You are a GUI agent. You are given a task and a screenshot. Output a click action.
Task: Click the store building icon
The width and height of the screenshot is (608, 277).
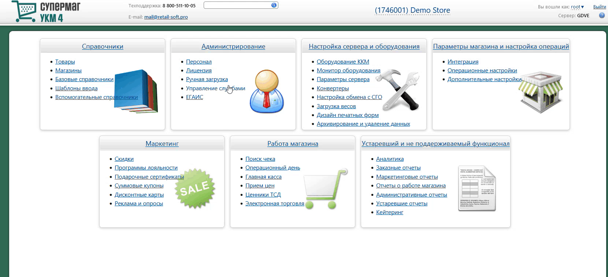[x=541, y=92]
